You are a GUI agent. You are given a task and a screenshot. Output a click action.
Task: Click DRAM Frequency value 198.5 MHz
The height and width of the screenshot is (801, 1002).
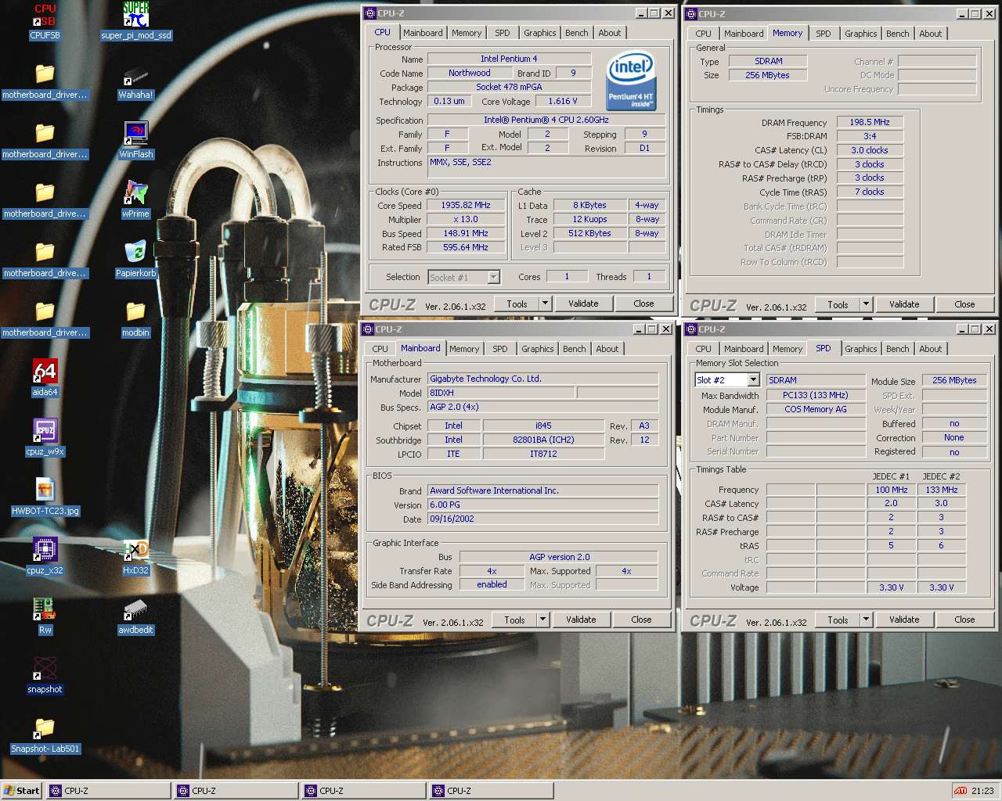coord(870,122)
